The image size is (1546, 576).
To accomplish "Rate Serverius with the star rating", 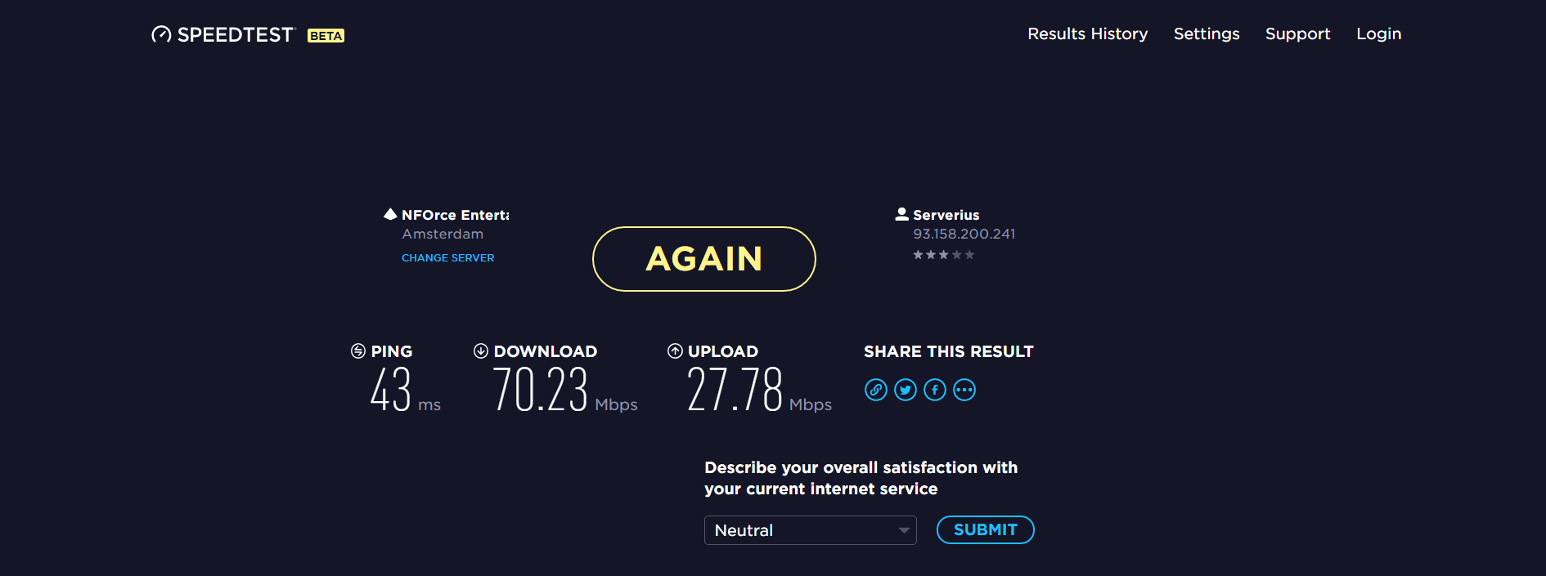I will click(x=943, y=255).
